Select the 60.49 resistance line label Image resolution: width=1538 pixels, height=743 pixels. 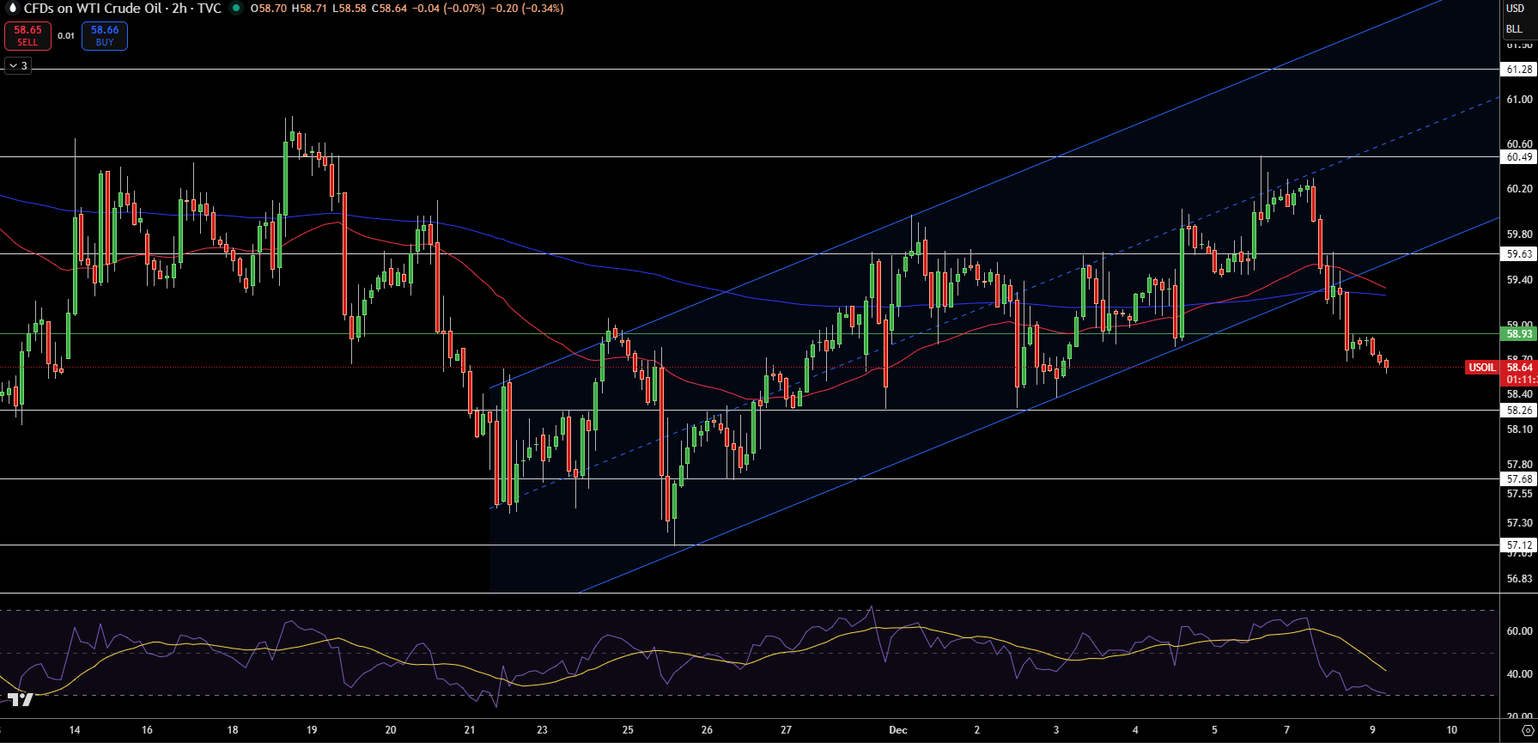click(x=1519, y=157)
